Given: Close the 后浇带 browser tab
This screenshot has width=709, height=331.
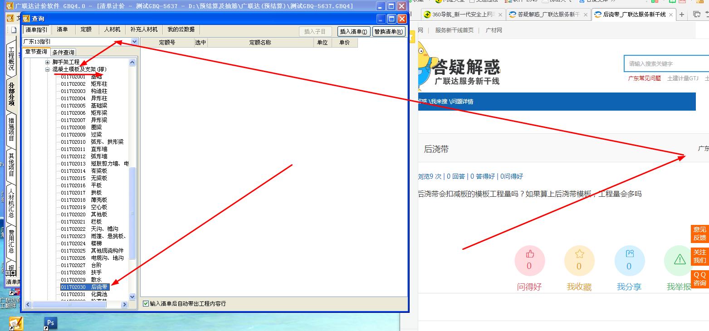Looking at the screenshot, I should coord(670,15).
